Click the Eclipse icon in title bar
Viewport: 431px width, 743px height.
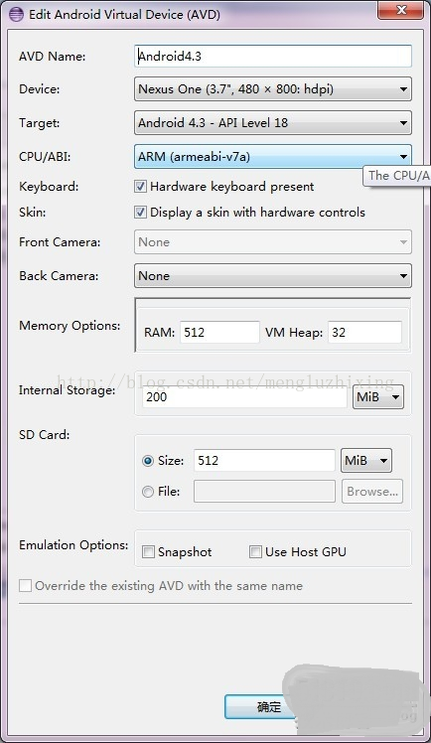click(x=16, y=14)
